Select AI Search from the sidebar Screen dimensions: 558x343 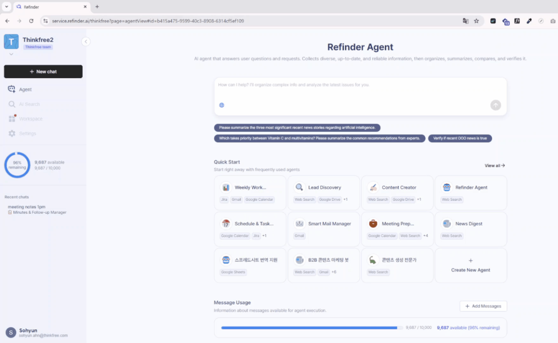coord(29,104)
